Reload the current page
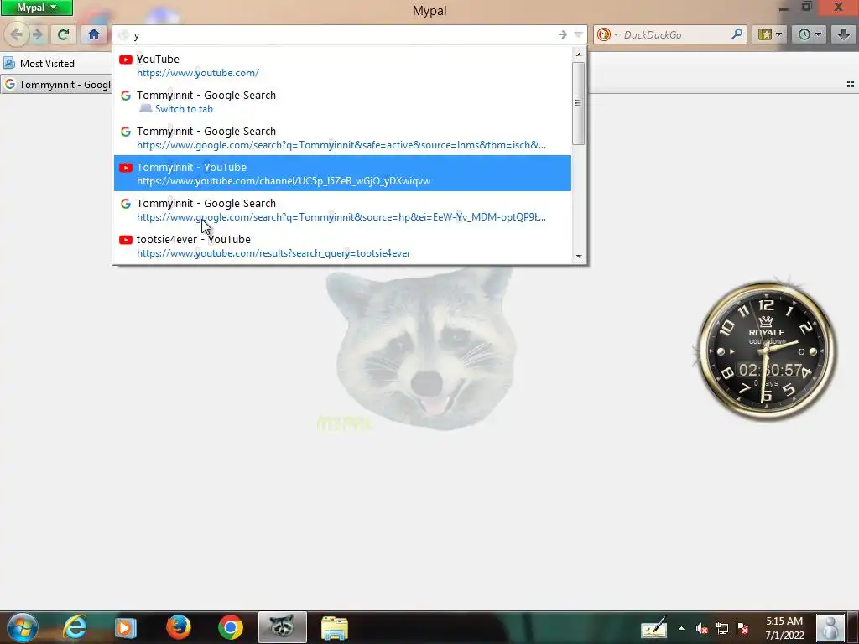Image resolution: width=859 pixels, height=644 pixels. coord(64,35)
